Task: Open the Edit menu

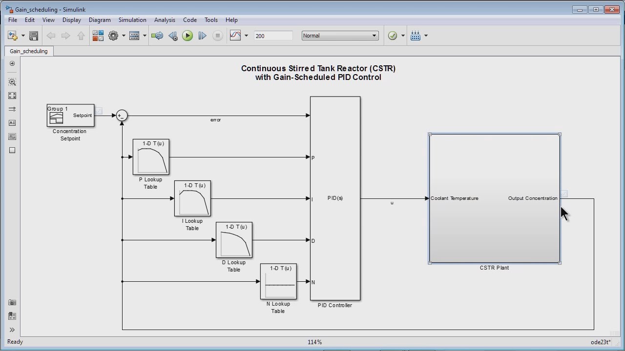Action: 30,20
